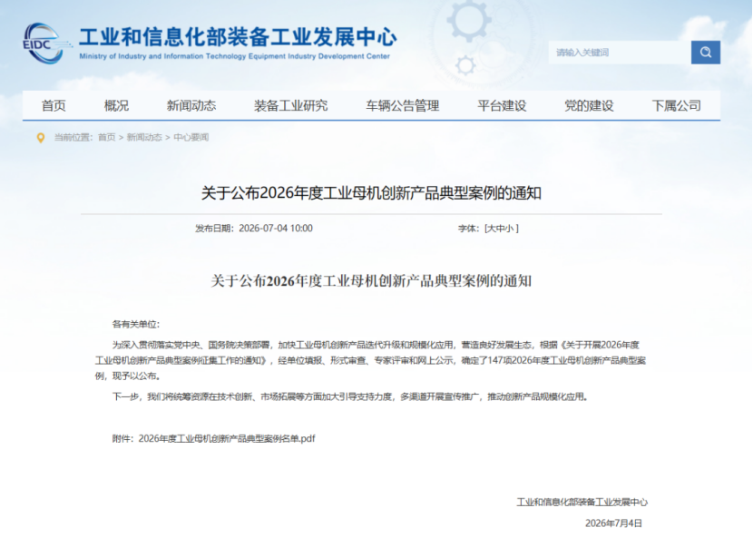This screenshot has height=557, width=753.
Task: Focus the keyword search input field
Action: point(620,53)
